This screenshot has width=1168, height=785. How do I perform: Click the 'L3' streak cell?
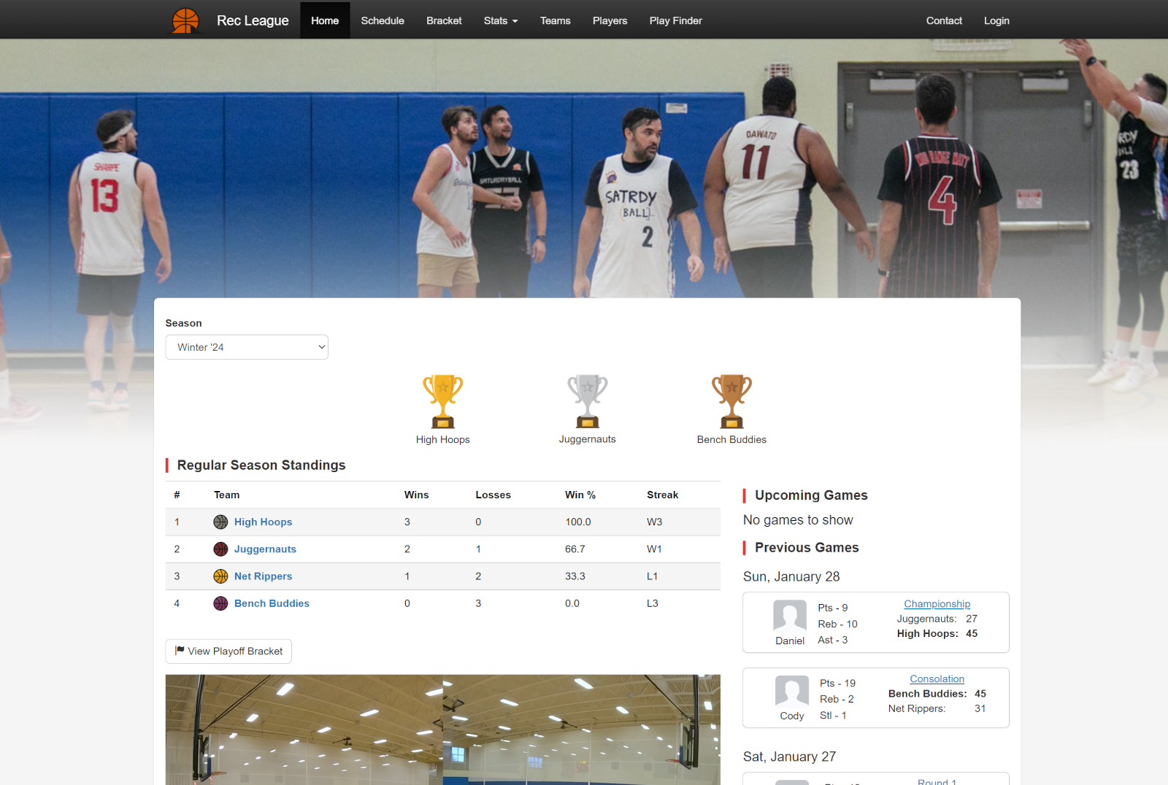(x=653, y=603)
